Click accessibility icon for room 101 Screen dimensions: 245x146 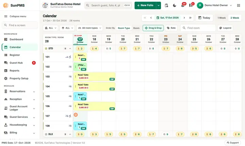70,57
